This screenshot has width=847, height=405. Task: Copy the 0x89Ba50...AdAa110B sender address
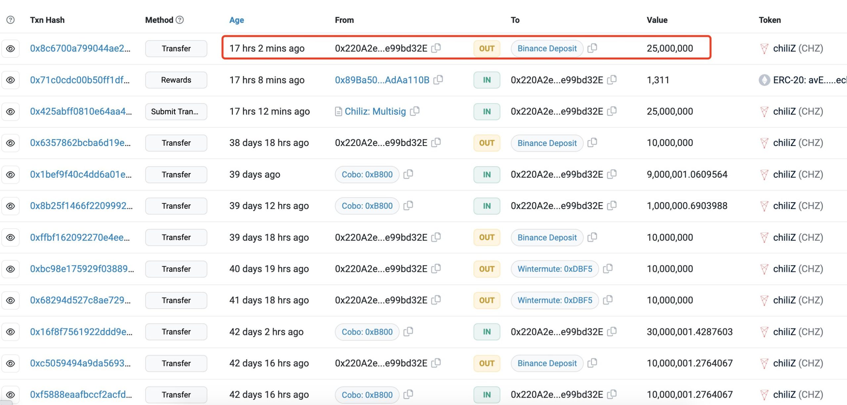438,80
